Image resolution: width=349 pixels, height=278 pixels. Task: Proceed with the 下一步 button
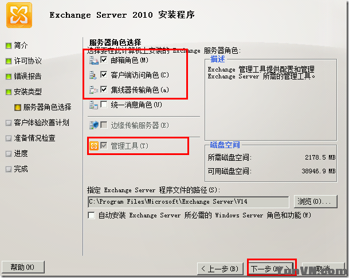click(x=271, y=269)
